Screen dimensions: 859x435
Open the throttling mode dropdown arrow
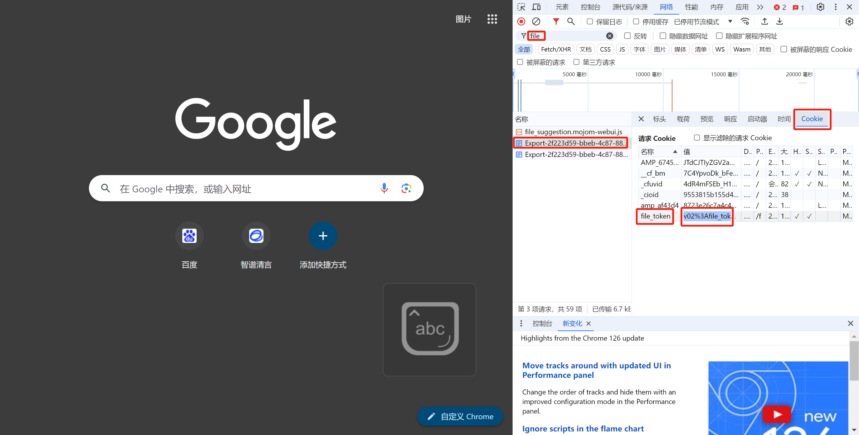[730, 22]
